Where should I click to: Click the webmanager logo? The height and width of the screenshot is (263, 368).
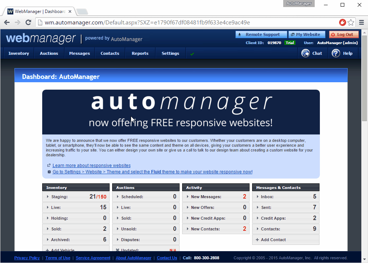pyautogui.click(x=41, y=38)
